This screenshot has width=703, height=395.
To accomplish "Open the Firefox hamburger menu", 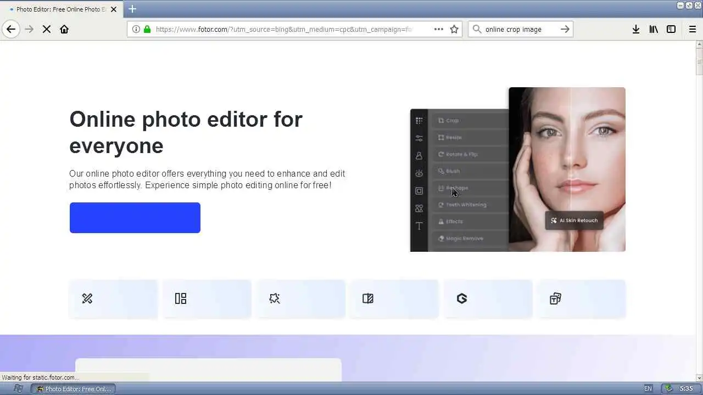I will coord(693,29).
